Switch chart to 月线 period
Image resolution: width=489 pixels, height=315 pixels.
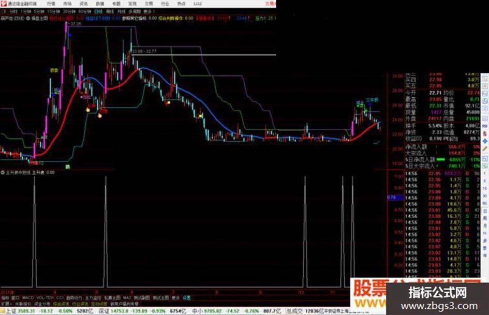[121, 11]
